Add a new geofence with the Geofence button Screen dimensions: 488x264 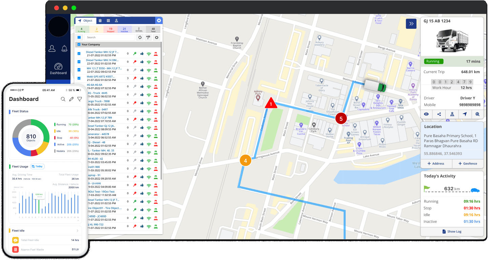(468, 163)
